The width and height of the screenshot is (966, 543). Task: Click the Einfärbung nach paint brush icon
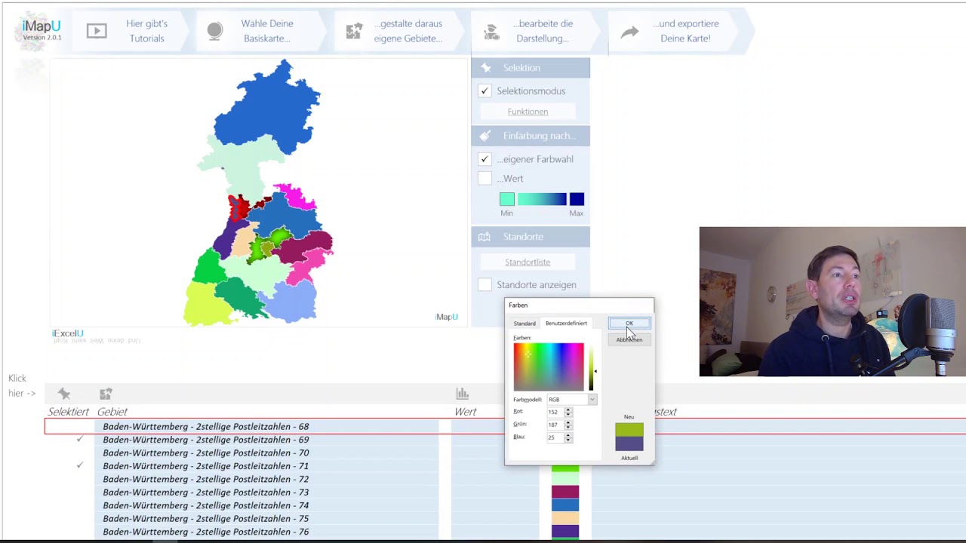point(486,136)
